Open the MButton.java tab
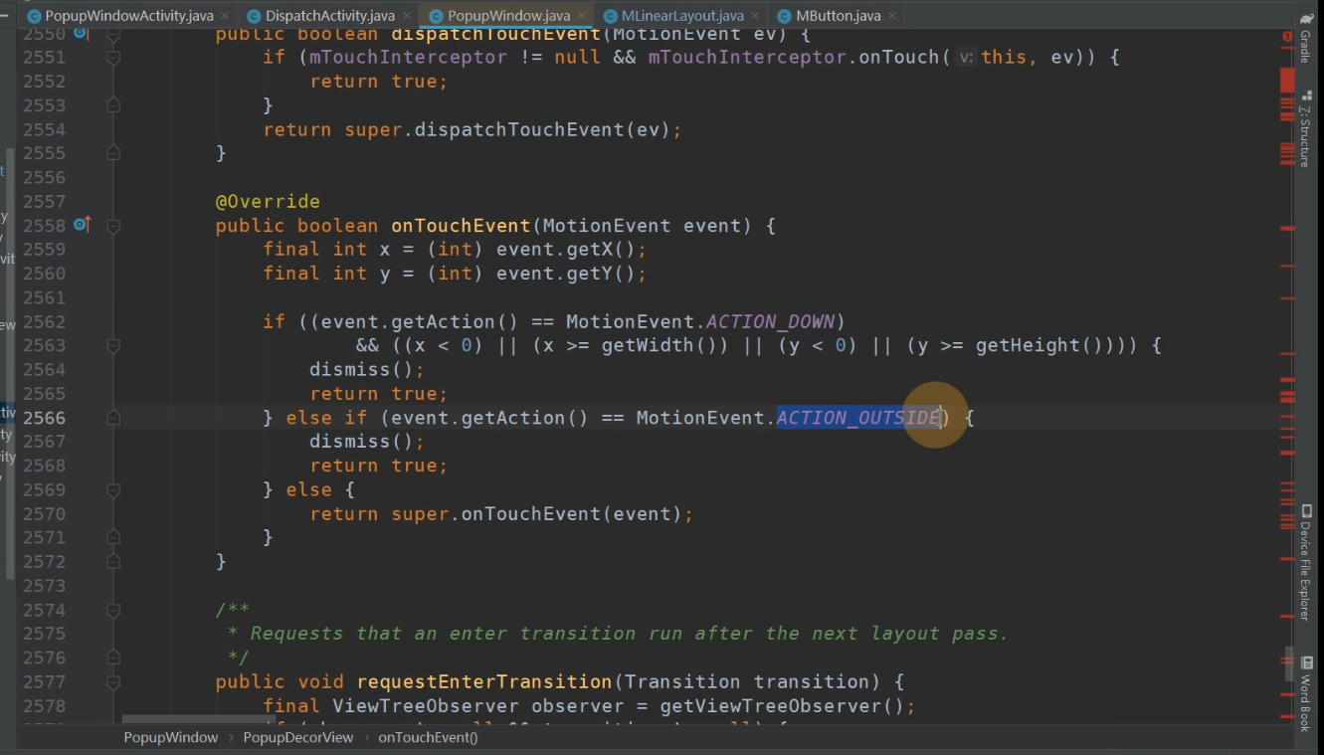The height and width of the screenshot is (755, 1324). (x=839, y=16)
